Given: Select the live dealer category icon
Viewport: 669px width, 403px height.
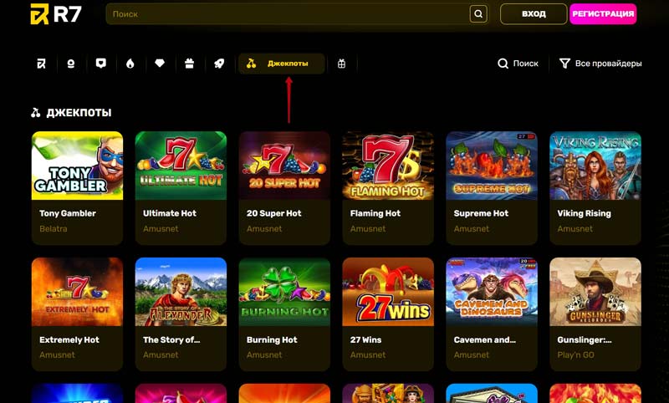Looking at the screenshot, I should point(71,64).
